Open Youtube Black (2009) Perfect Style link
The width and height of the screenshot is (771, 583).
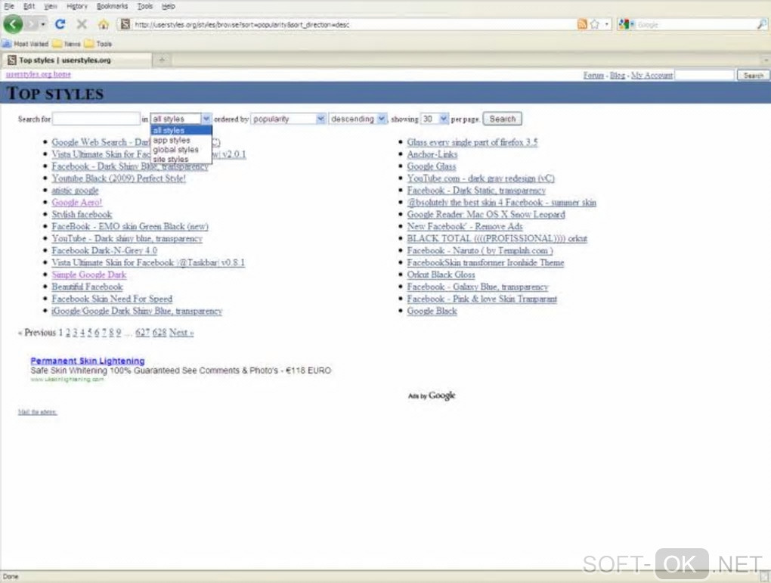click(119, 178)
